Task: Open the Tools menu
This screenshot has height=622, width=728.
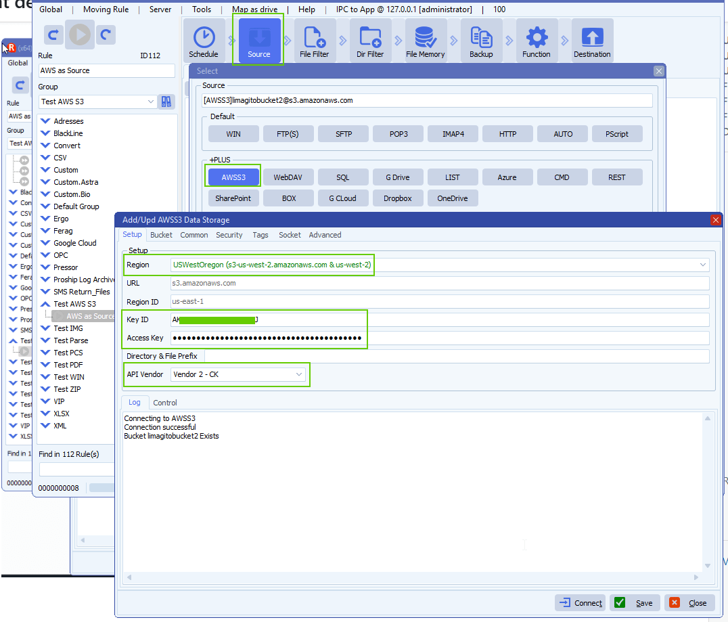Action: pos(202,9)
